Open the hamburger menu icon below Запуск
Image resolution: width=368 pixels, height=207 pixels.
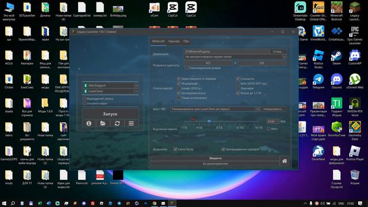pos(131,123)
